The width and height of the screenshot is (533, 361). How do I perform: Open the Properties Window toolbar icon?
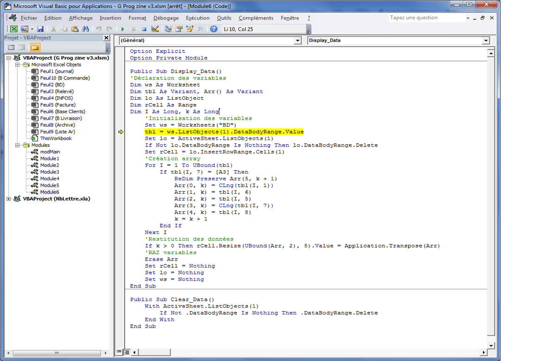[179, 29]
